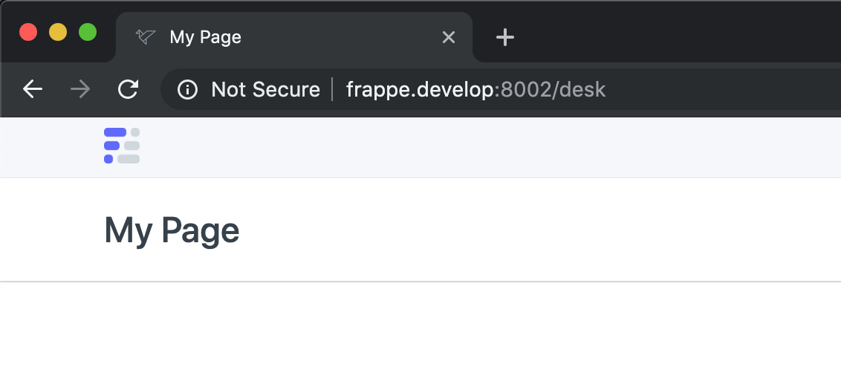Click the My Page heading title
841x376 pixels.
[172, 230]
